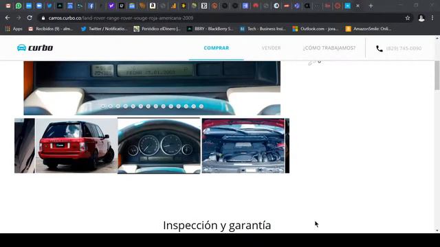Open the Periódico elDinero bookmark
This screenshot has width=440, height=247.
(157, 29)
